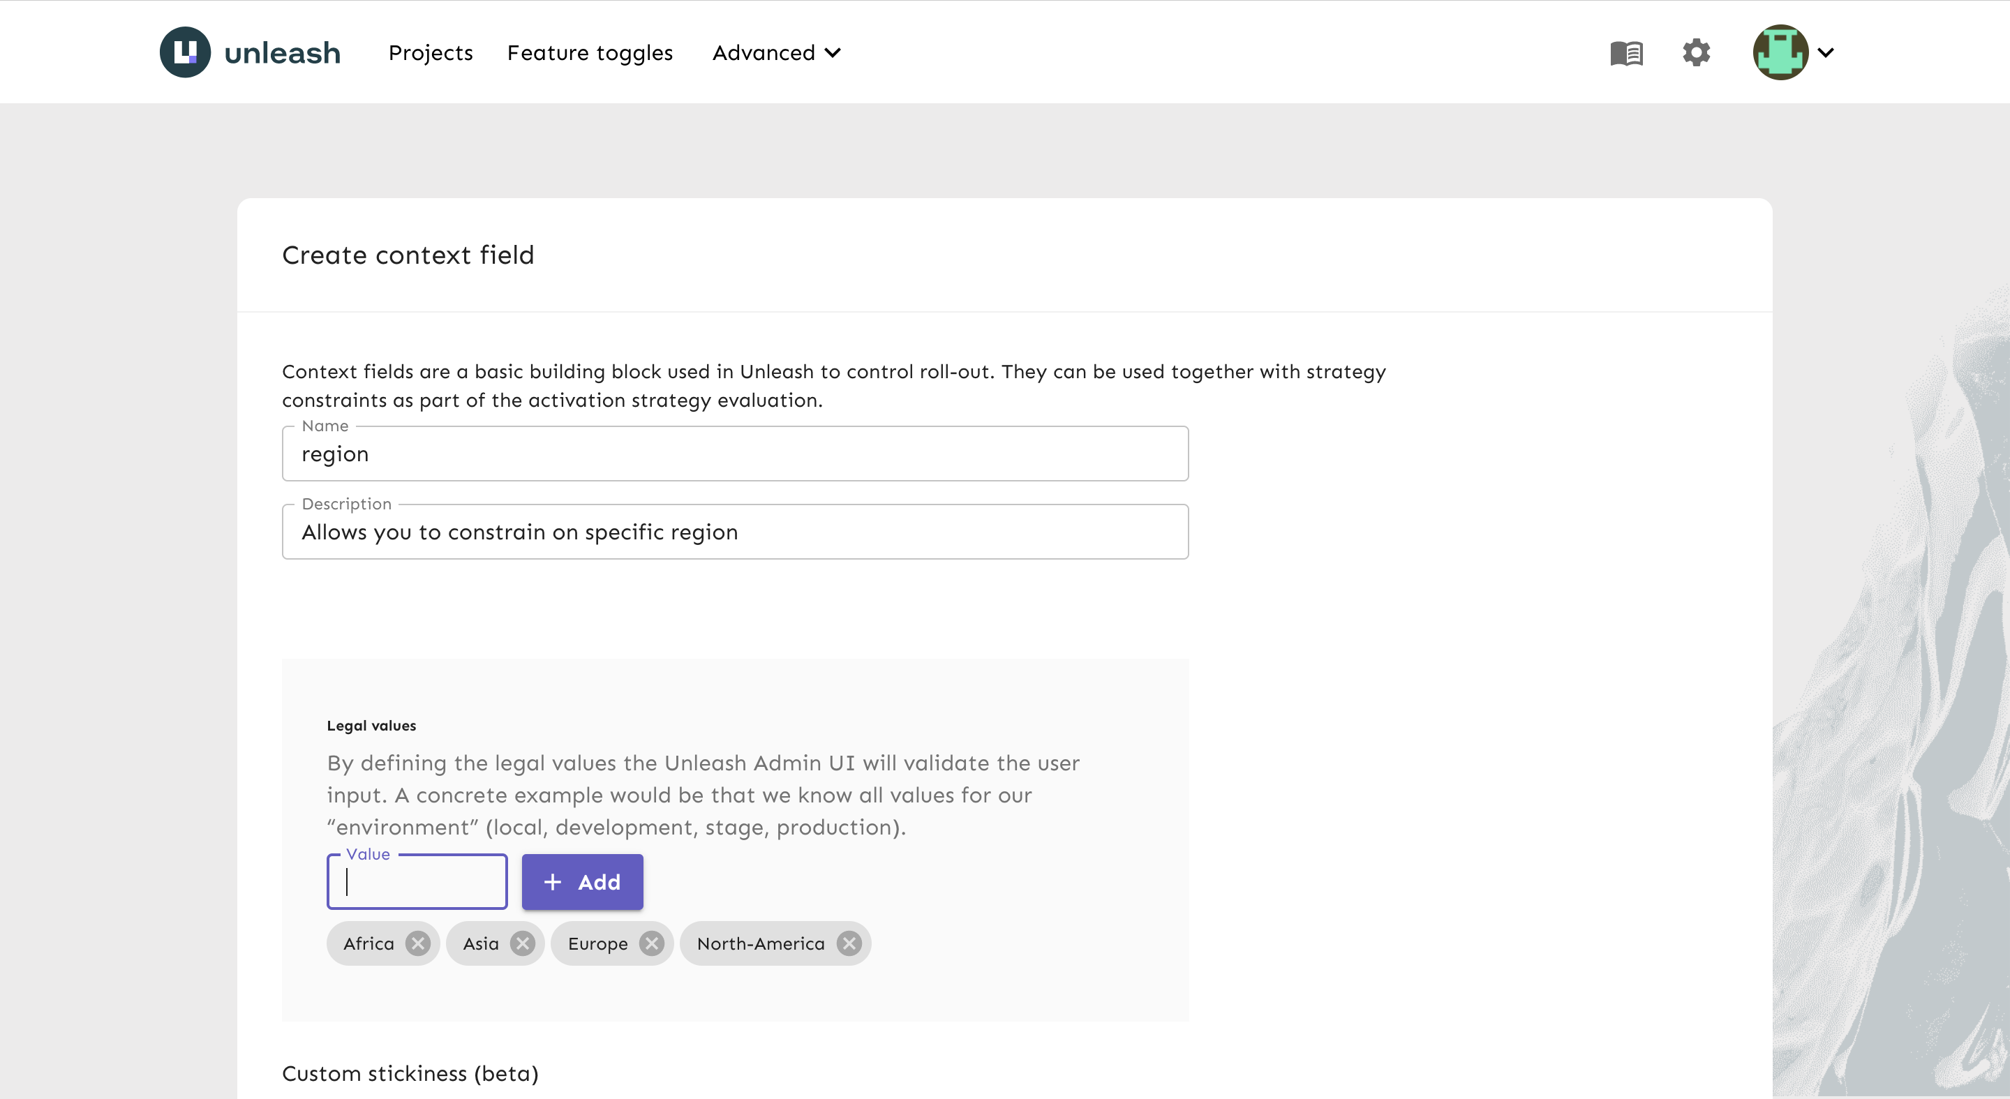Click the legal Value input box
2010x1099 pixels.
[417, 882]
